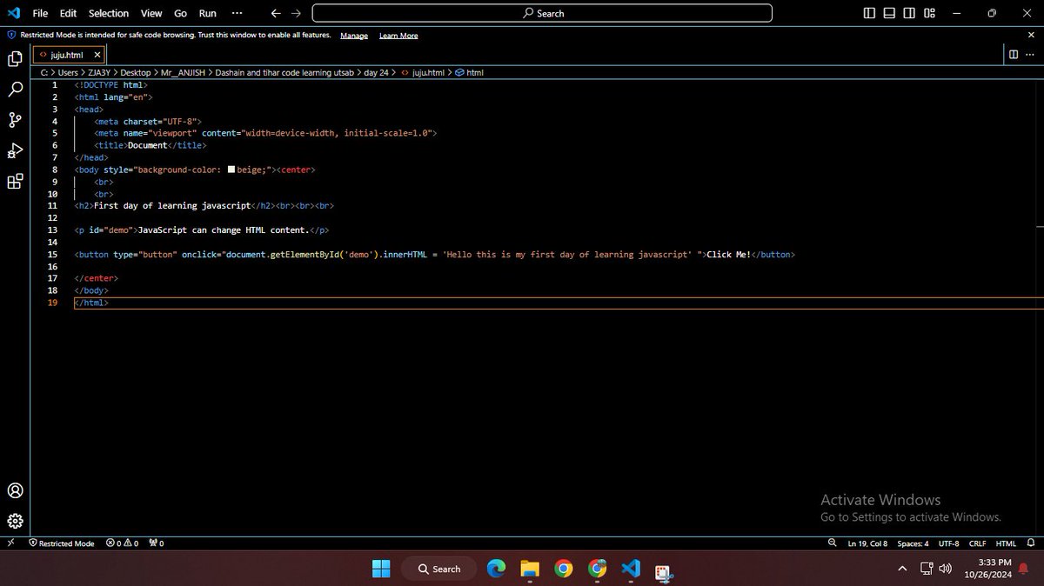This screenshot has height=586, width=1044.
Task: Open the Go menu
Action: 181,13
